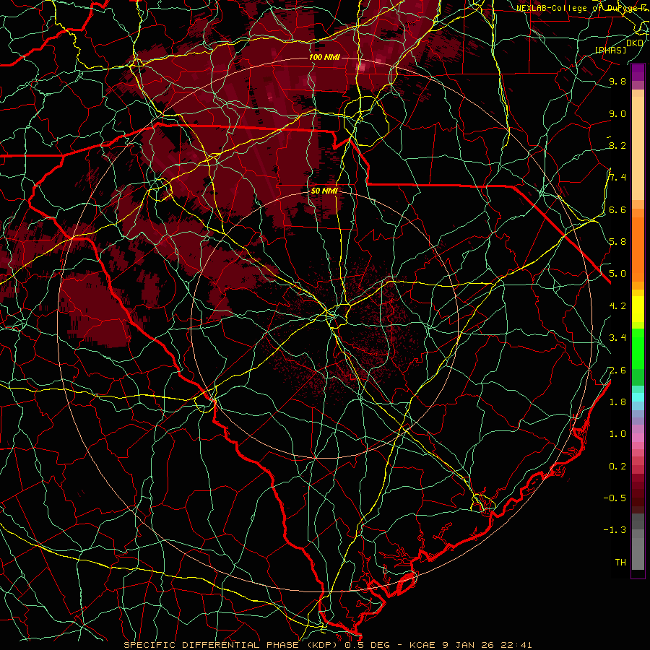
Task: Click the 3.4 legend value
Action: [617, 338]
